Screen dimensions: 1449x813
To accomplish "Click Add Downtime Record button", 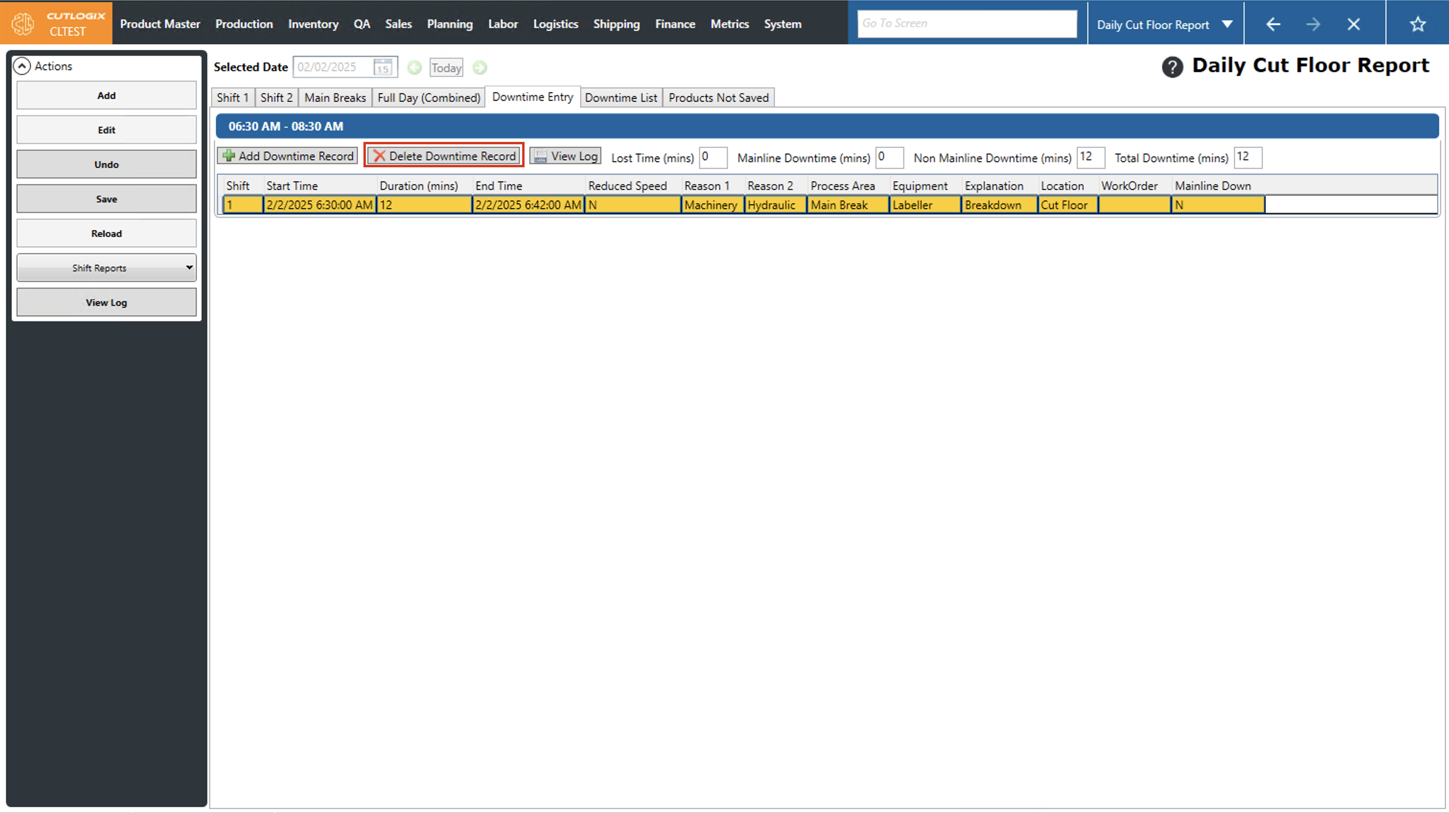I will click(287, 156).
